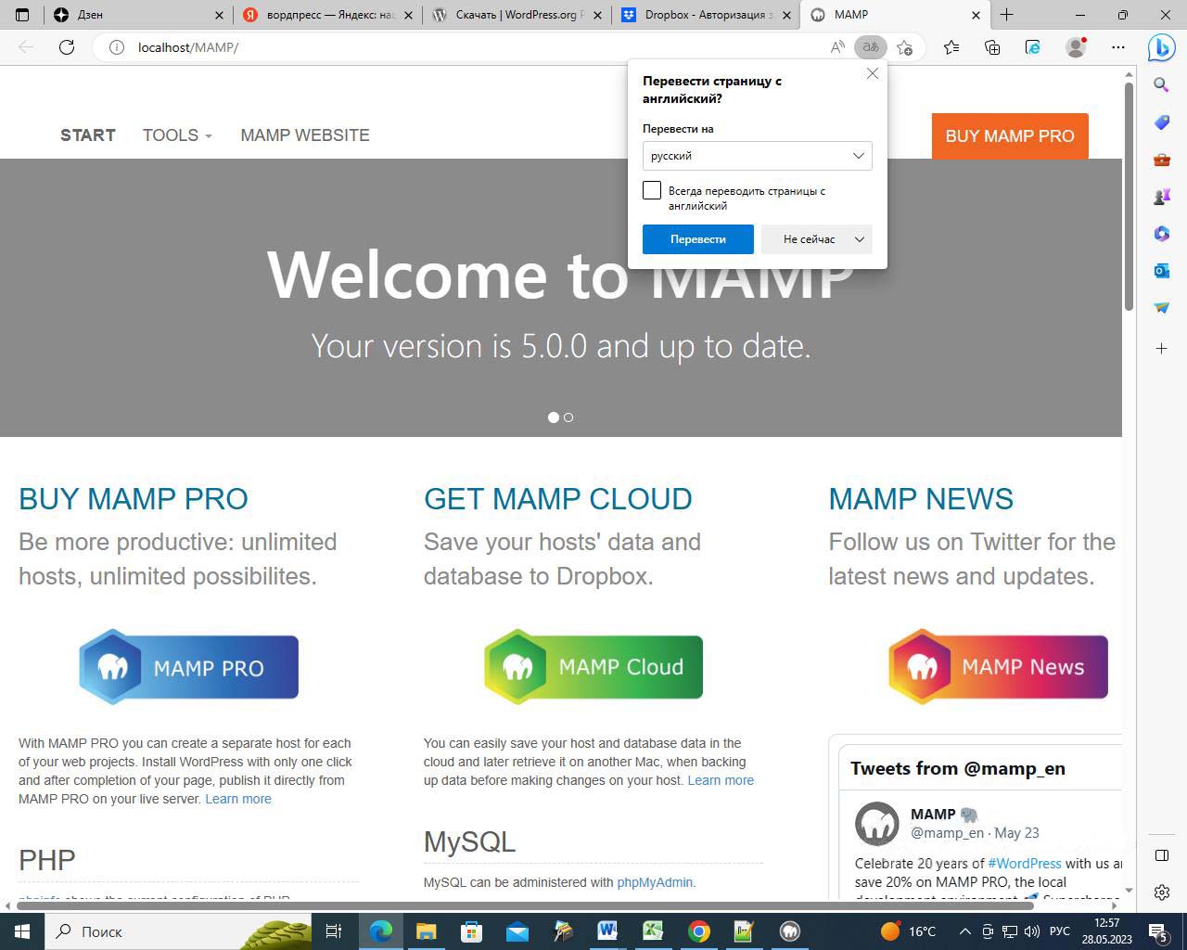The height and width of the screenshot is (950, 1187).
Task: Click the sidebar search magnifier icon
Action: (1161, 85)
